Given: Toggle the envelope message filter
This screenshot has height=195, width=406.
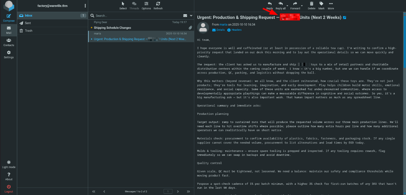Looking at the screenshot, I should tap(185, 16).
